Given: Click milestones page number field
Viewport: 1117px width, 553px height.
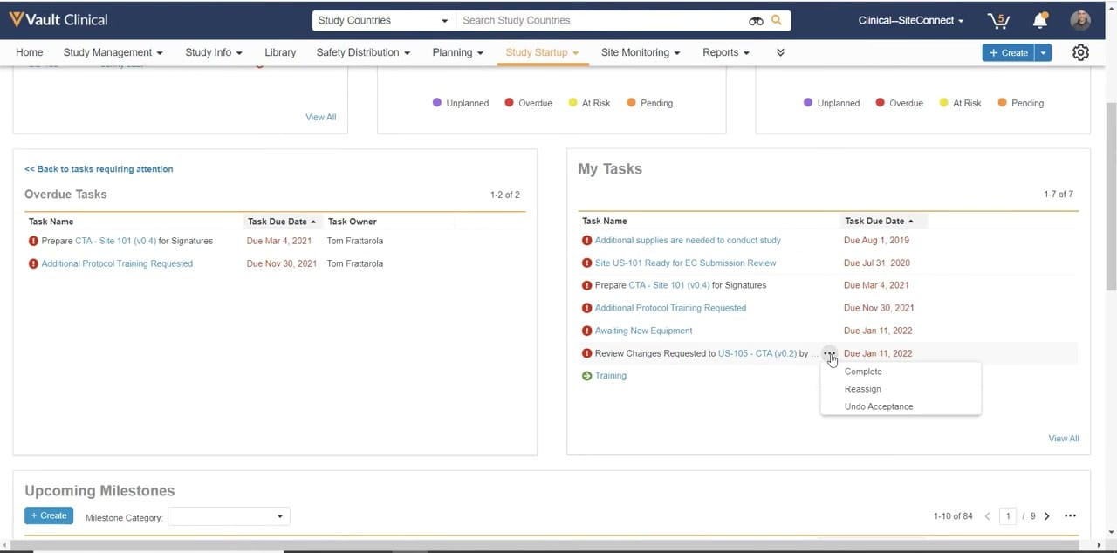Looking at the screenshot, I should pos(1008,516).
